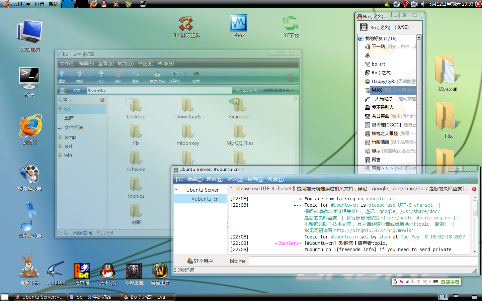Expand topic bar arrow in IRC window
This screenshot has width=482, height=301.
231,188
